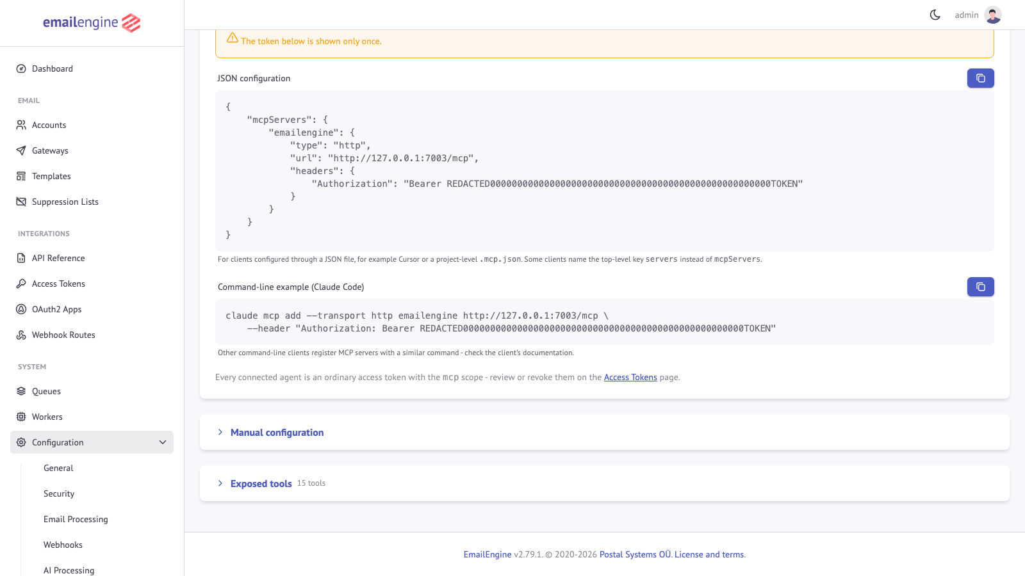The width and height of the screenshot is (1025, 576).
Task: Click the Webhook Routes icon
Action: coord(21,335)
